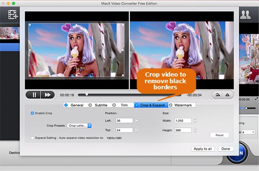Click the remaining time -00:03:34
This screenshot has height=171, width=259.
coord(194,95)
